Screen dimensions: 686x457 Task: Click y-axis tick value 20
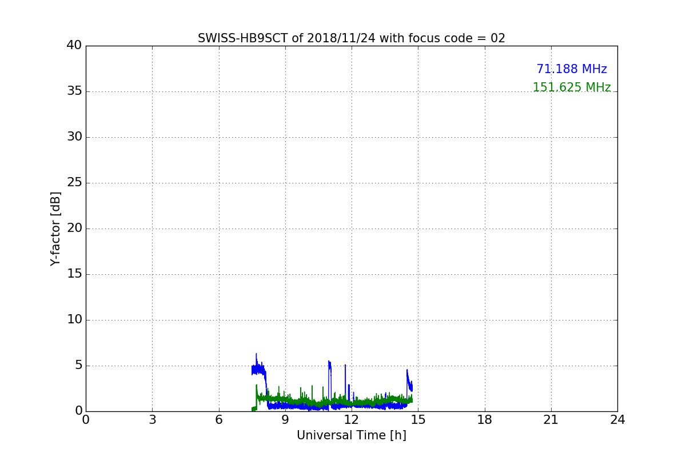74,228
